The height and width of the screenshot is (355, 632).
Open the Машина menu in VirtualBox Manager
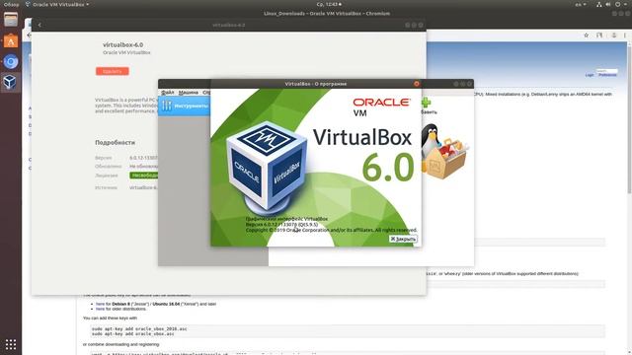(x=189, y=93)
